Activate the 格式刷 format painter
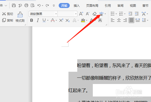Image resolution: width=151 pixels, height=102 pixels. [x=20, y=17]
